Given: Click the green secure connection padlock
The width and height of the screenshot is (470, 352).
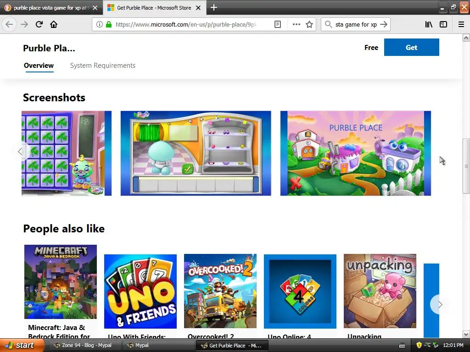Looking at the screenshot, I should coord(108,24).
